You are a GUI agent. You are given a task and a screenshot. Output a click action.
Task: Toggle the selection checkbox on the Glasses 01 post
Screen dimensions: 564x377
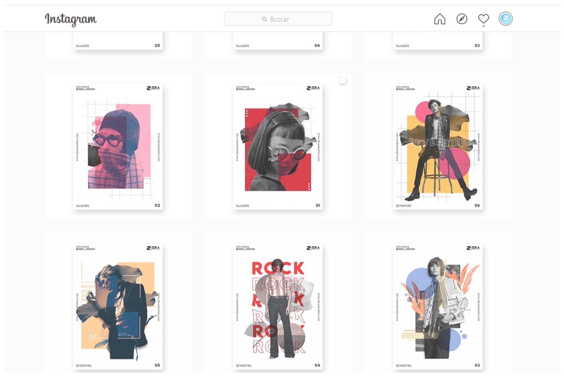click(x=343, y=81)
